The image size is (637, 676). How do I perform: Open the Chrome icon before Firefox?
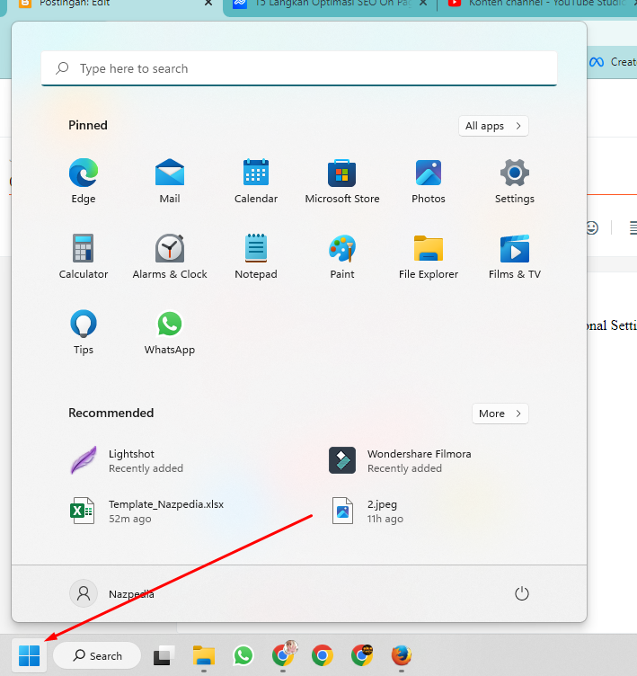[x=361, y=655]
